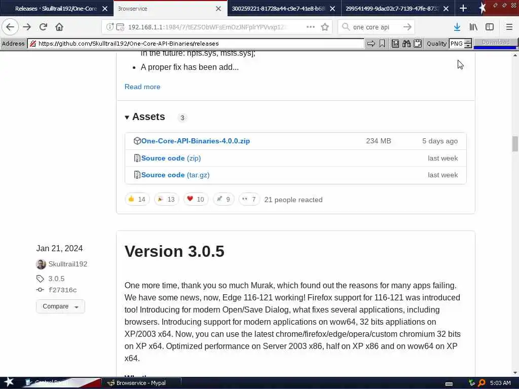Click the 5:03 AM clock
519x389 pixels.
tap(500, 383)
